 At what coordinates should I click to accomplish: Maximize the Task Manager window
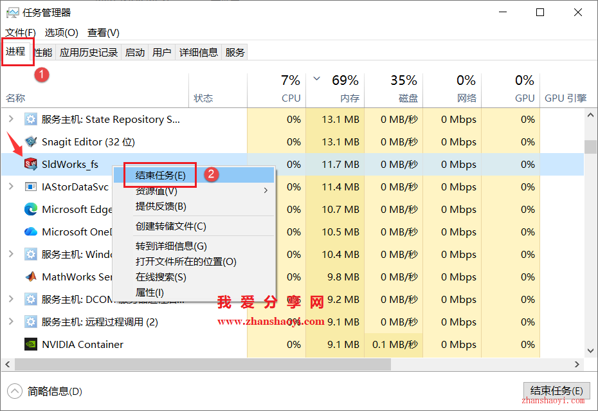pyautogui.click(x=540, y=13)
